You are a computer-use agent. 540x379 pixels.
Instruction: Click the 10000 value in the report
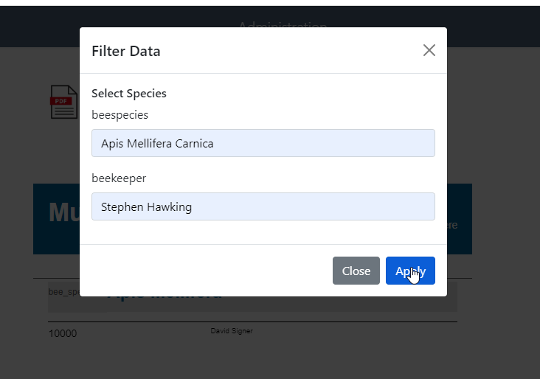[63, 333]
